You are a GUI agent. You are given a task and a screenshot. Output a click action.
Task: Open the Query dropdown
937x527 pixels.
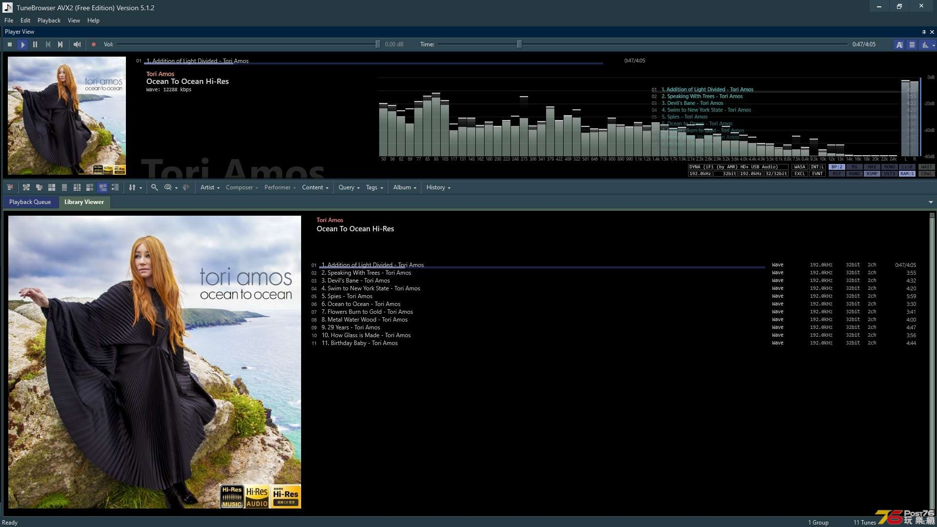[349, 187]
